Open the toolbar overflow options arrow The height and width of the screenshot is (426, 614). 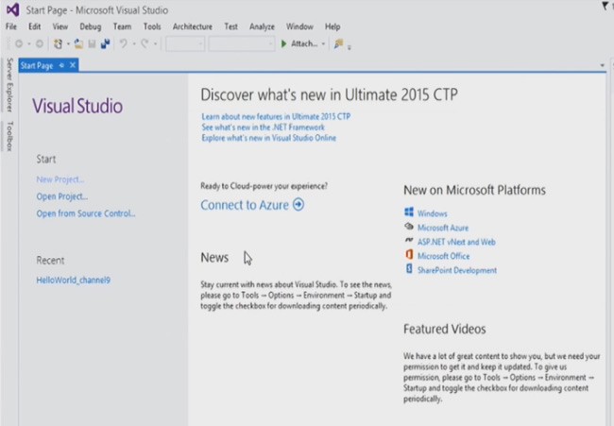(350, 47)
